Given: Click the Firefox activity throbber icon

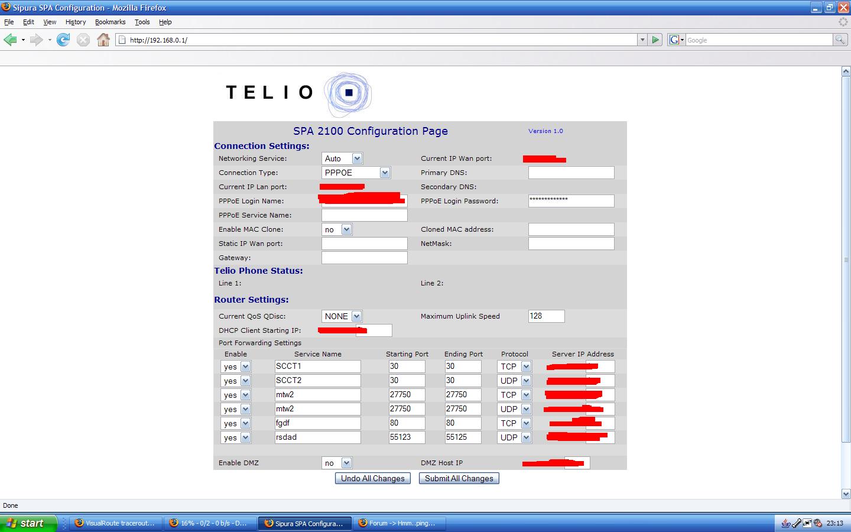Looking at the screenshot, I should (843, 22).
